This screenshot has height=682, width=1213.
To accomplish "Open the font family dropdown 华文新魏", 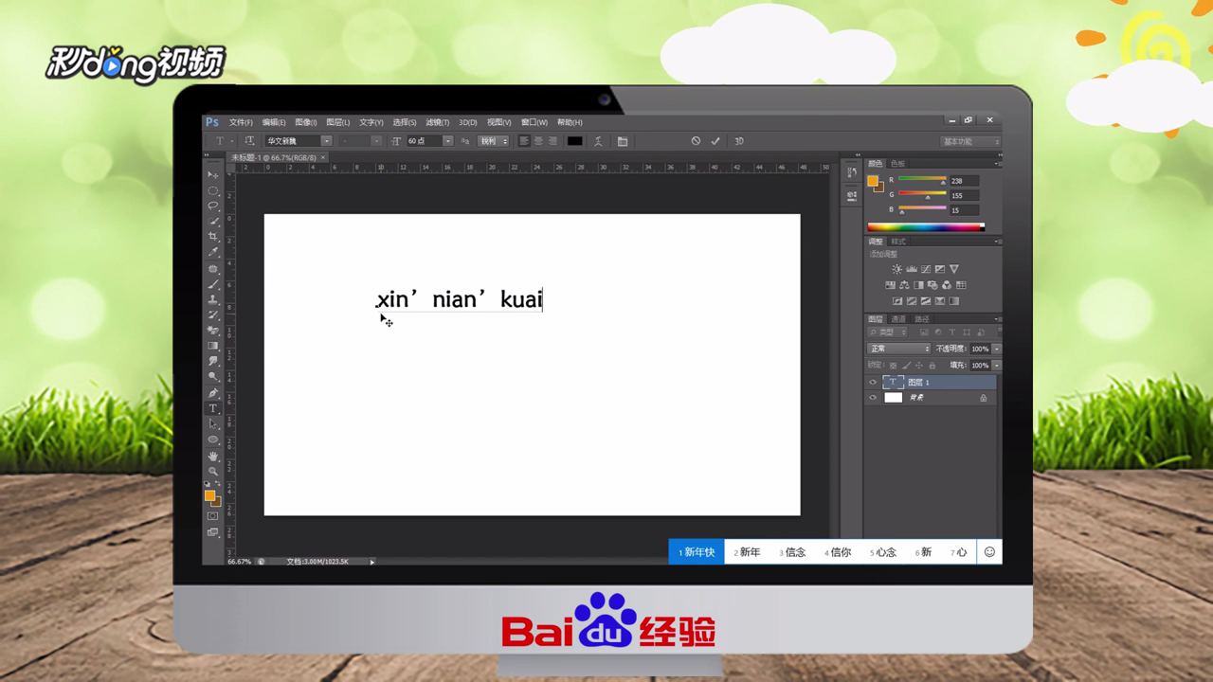I will 298,141.
